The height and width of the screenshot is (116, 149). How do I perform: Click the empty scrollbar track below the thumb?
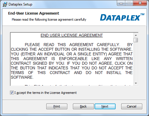(x=136, y=61)
